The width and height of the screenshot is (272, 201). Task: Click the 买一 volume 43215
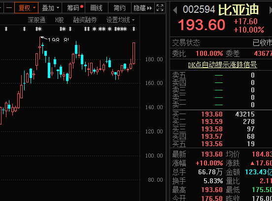pos(245,114)
